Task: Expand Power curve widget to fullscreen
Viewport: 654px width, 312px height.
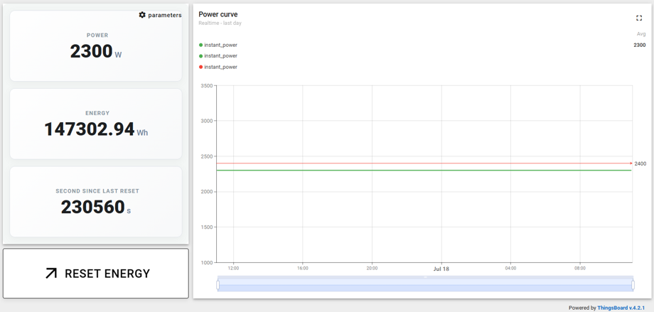Action: pos(638,18)
